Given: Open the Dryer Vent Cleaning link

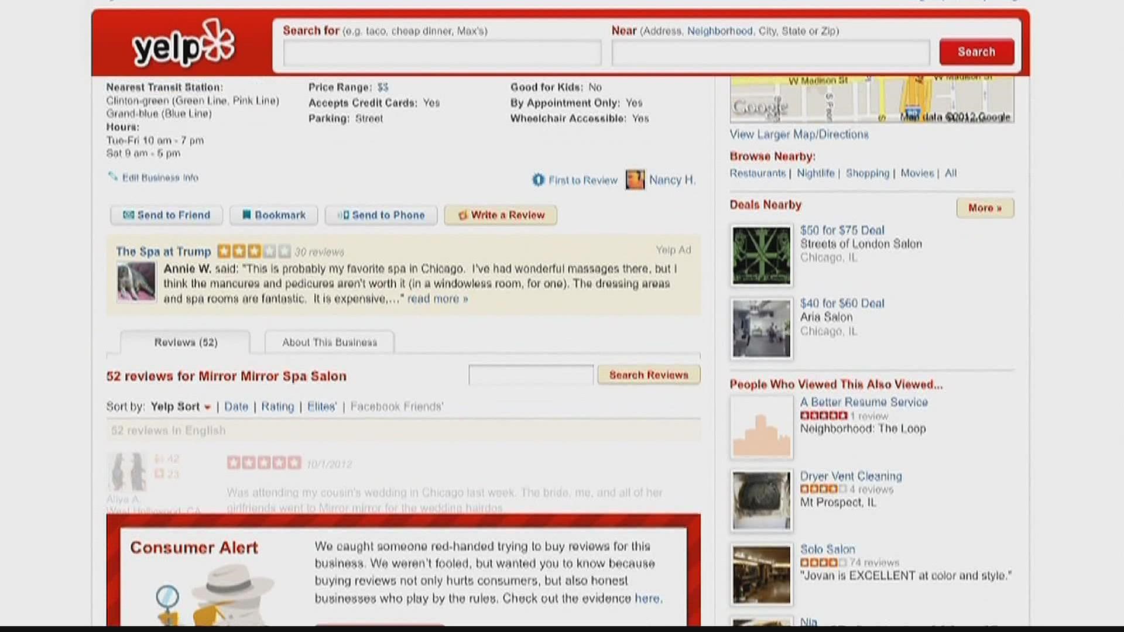Looking at the screenshot, I should [851, 476].
